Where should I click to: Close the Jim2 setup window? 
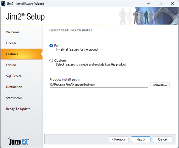(x=173, y=4)
